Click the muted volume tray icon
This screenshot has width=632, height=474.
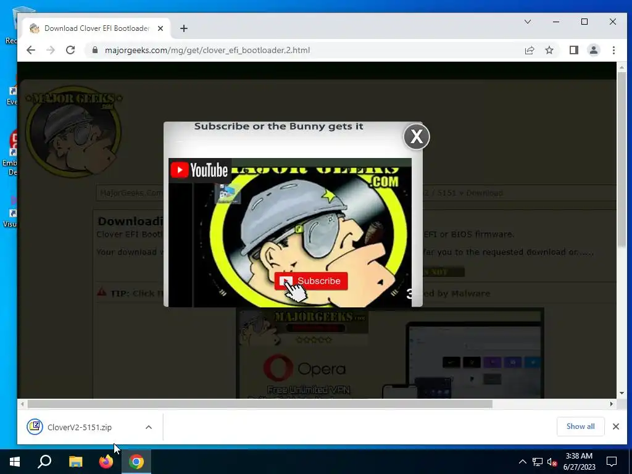pyautogui.click(x=552, y=462)
